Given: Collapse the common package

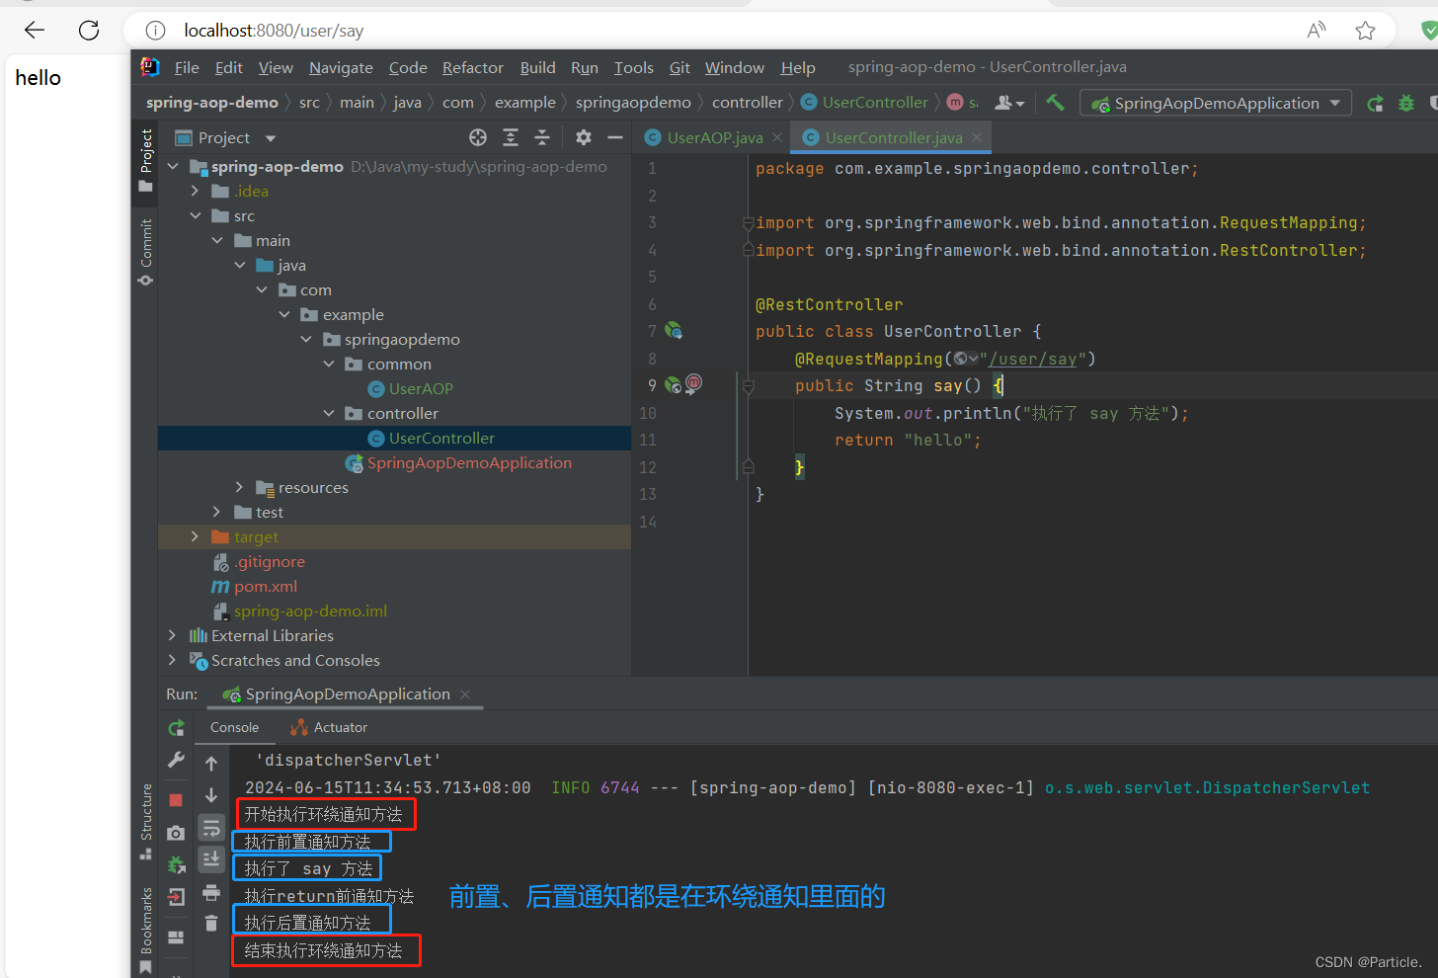Looking at the screenshot, I should [x=329, y=364].
